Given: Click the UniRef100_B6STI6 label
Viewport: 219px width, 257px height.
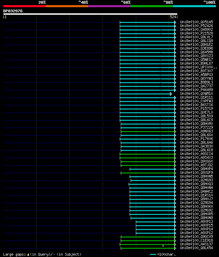Looking at the screenshot, I should click(x=196, y=105).
